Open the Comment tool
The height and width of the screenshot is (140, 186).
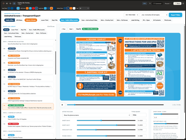157,3
